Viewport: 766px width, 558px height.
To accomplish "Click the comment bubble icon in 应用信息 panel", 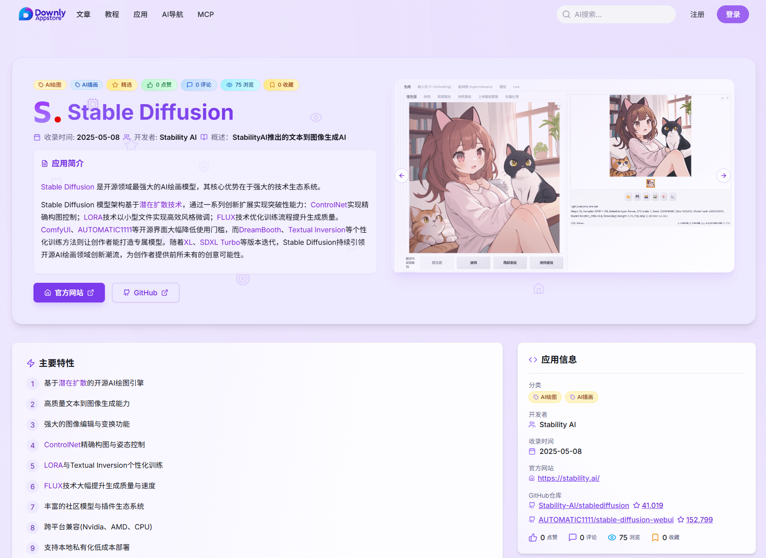I will (x=572, y=537).
